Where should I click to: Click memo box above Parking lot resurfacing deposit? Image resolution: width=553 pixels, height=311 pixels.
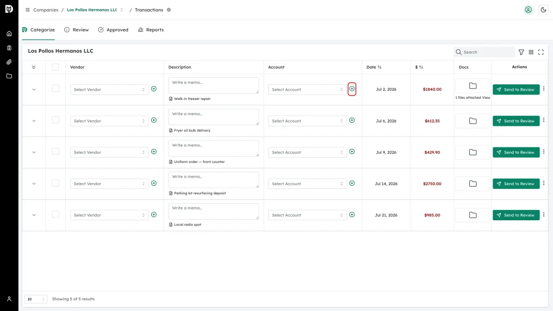[214, 180]
